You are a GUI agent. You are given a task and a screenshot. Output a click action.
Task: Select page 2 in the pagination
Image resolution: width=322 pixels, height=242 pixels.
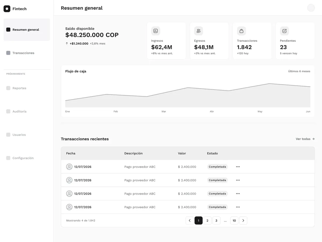(207, 220)
